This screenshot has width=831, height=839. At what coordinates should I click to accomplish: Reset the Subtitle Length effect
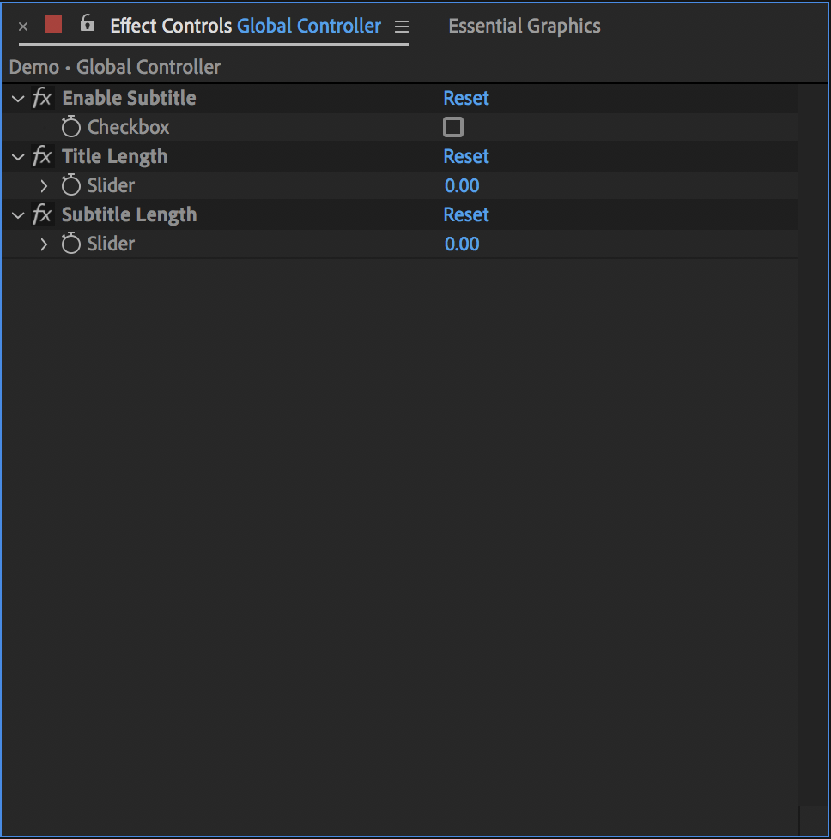click(x=466, y=214)
